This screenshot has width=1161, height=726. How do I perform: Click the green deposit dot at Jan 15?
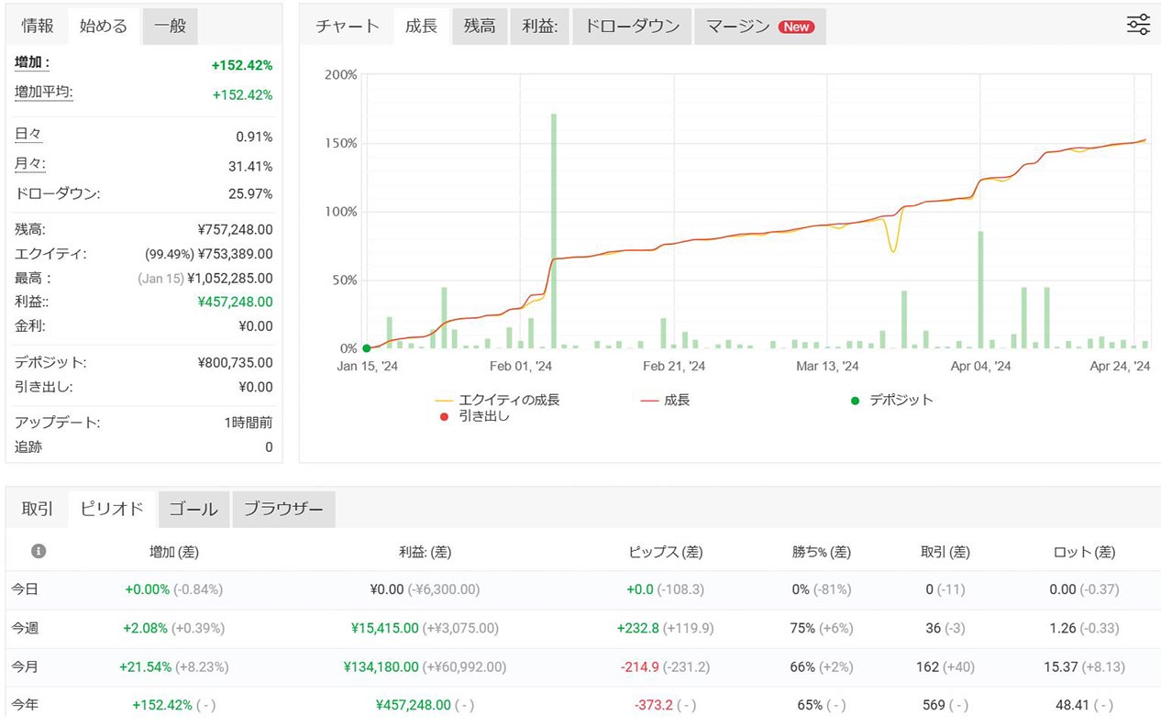point(367,348)
